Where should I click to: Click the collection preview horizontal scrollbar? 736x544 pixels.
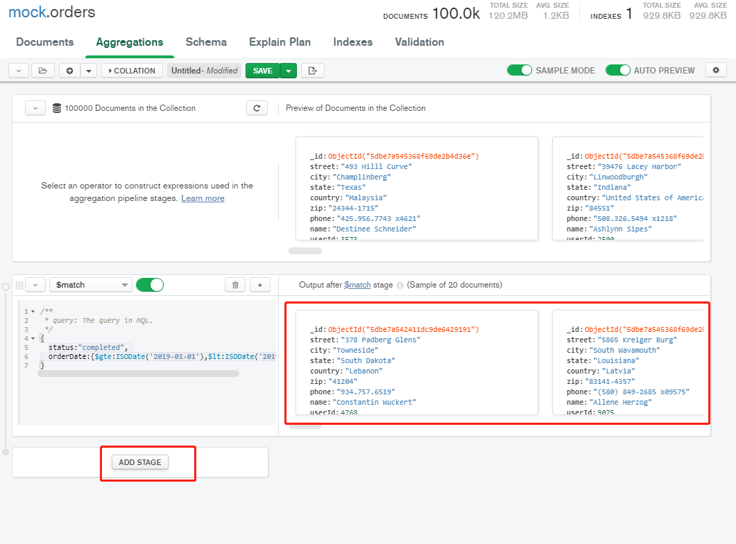[x=305, y=251]
